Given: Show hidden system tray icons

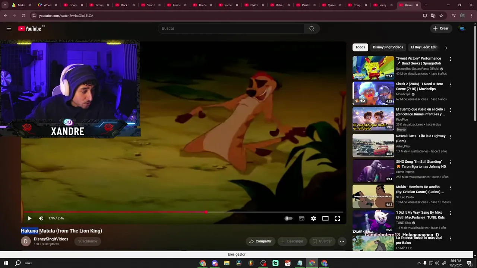Looking at the screenshot, I should (x=419, y=263).
